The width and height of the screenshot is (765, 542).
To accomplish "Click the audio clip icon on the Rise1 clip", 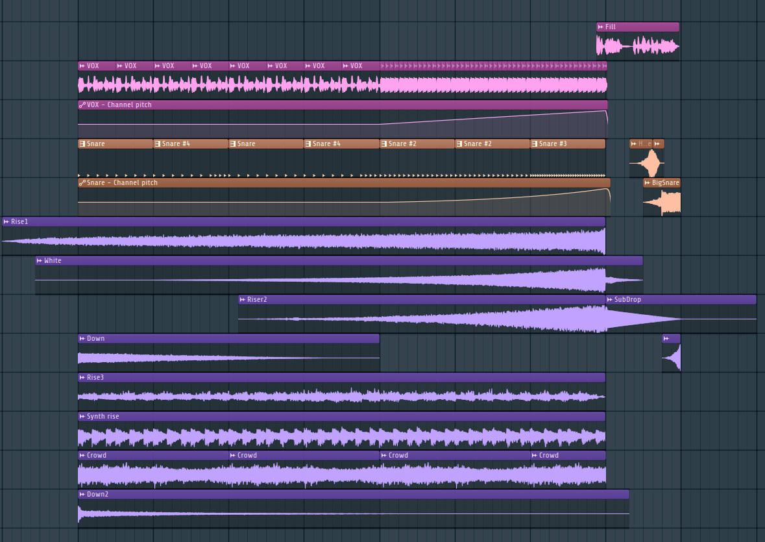I will (6, 221).
